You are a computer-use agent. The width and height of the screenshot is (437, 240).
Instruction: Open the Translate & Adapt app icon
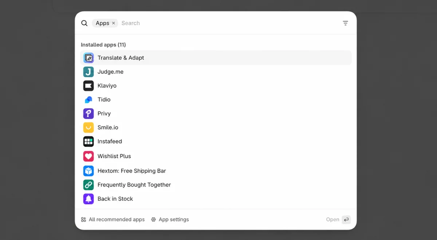pyautogui.click(x=88, y=58)
